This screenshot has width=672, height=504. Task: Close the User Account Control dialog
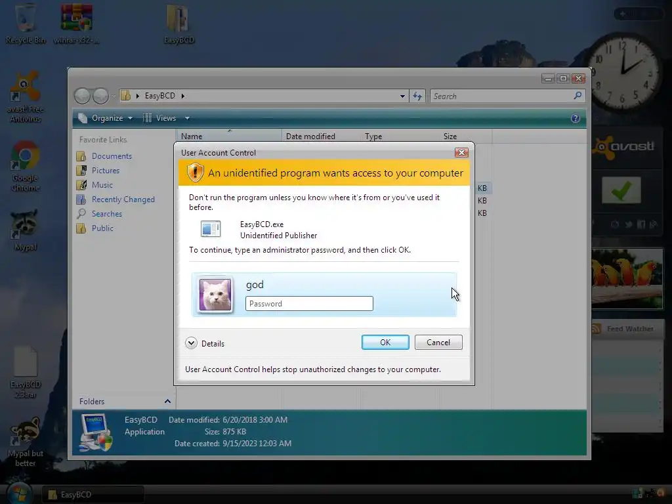click(x=461, y=152)
